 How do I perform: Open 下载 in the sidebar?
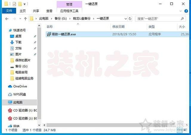tap(19, 42)
